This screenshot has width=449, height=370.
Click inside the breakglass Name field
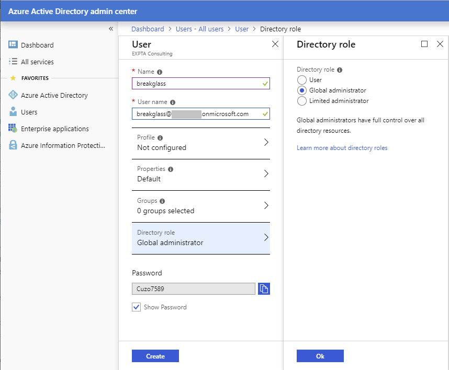tap(201, 84)
